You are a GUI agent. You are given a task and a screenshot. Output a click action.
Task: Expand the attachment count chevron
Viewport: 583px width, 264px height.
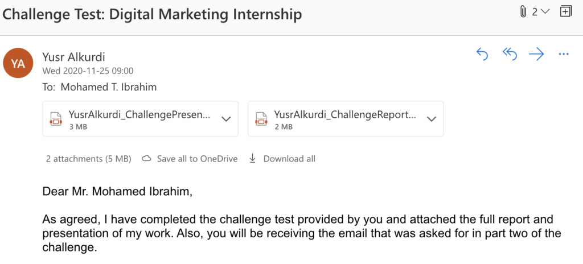545,12
